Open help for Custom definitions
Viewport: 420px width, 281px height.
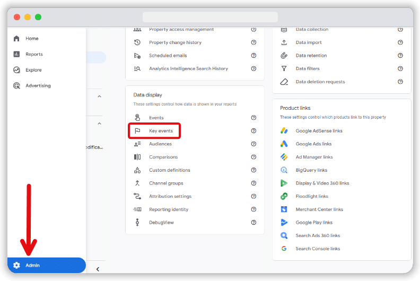(x=253, y=170)
